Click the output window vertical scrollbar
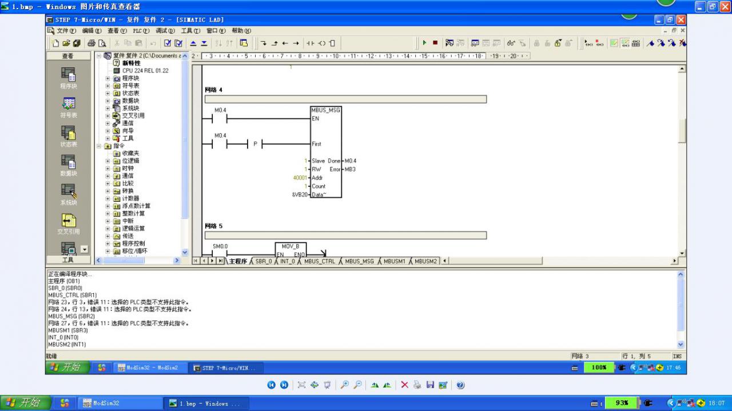The image size is (732, 411). (x=681, y=309)
